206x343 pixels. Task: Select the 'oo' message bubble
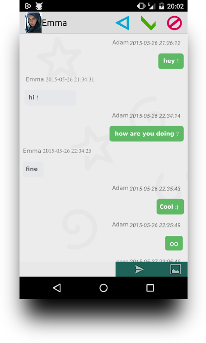pyautogui.click(x=174, y=243)
